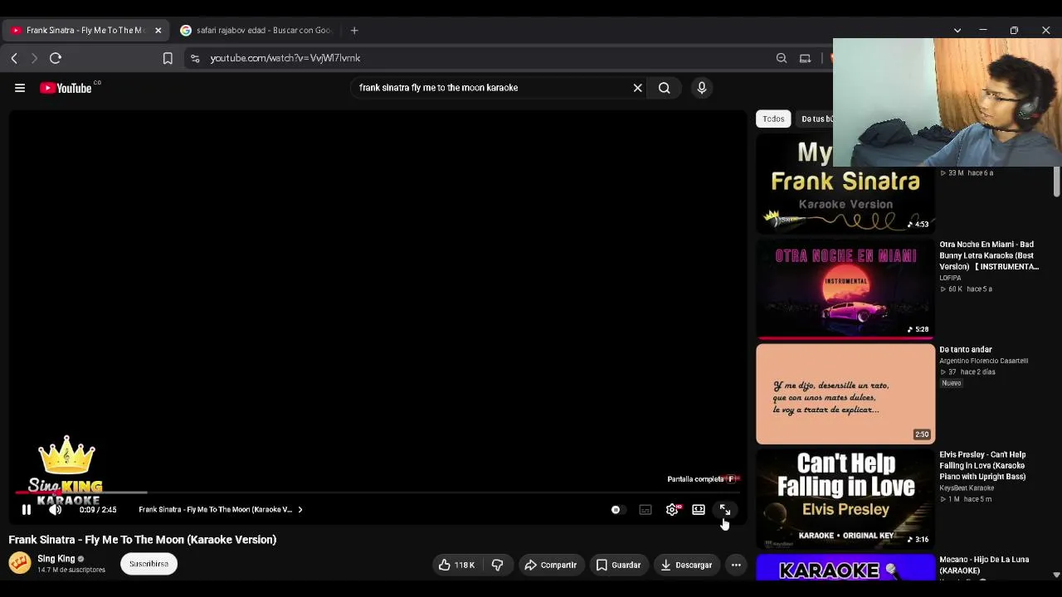Seek on the video progress bar
1062x597 pixels.
[378, 493]
